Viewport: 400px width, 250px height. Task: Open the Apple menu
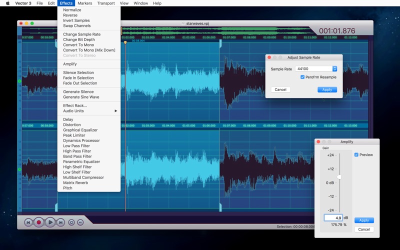tap(7, 3)
